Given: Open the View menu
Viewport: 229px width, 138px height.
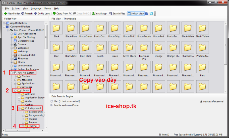Looking at the screenshot, I should pos(25,9).
